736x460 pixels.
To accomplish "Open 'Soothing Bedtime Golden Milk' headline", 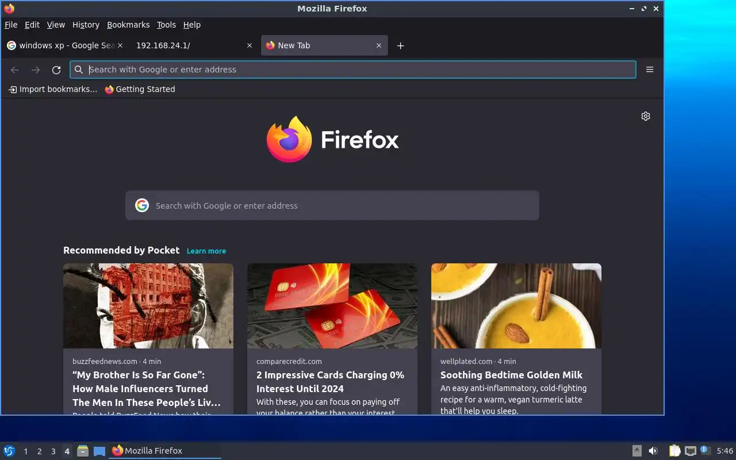I will click(512, 375).
